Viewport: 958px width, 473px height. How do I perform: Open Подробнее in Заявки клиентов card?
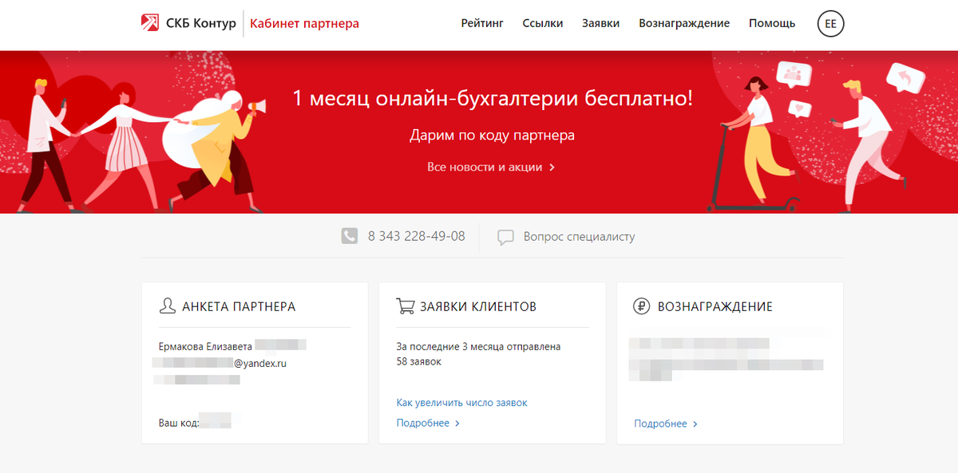pos(423,423)
